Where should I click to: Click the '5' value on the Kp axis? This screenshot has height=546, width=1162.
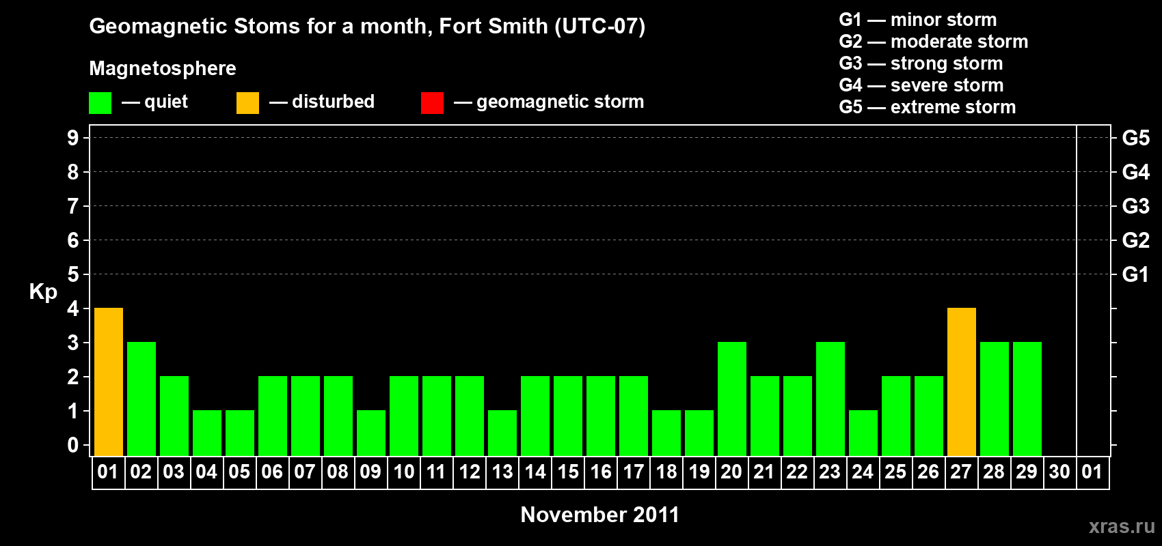[73, 274]
